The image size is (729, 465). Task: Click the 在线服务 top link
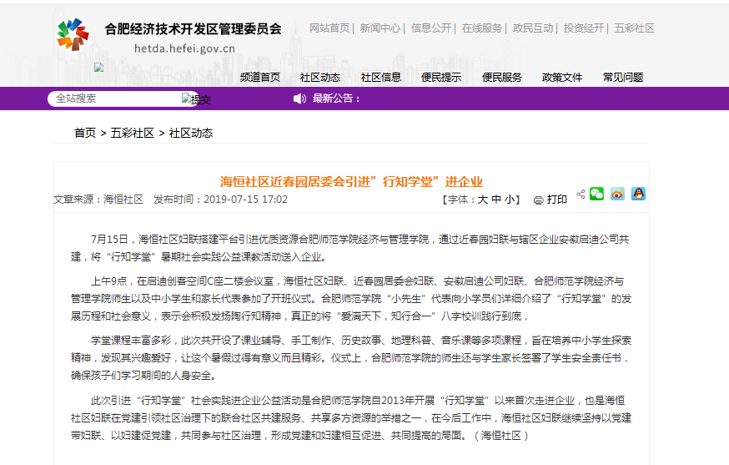click(482, 28)
